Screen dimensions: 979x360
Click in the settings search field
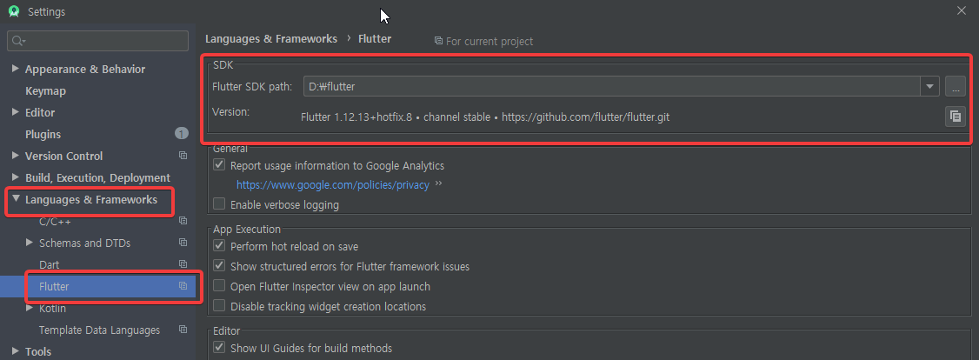pos(97,41)
